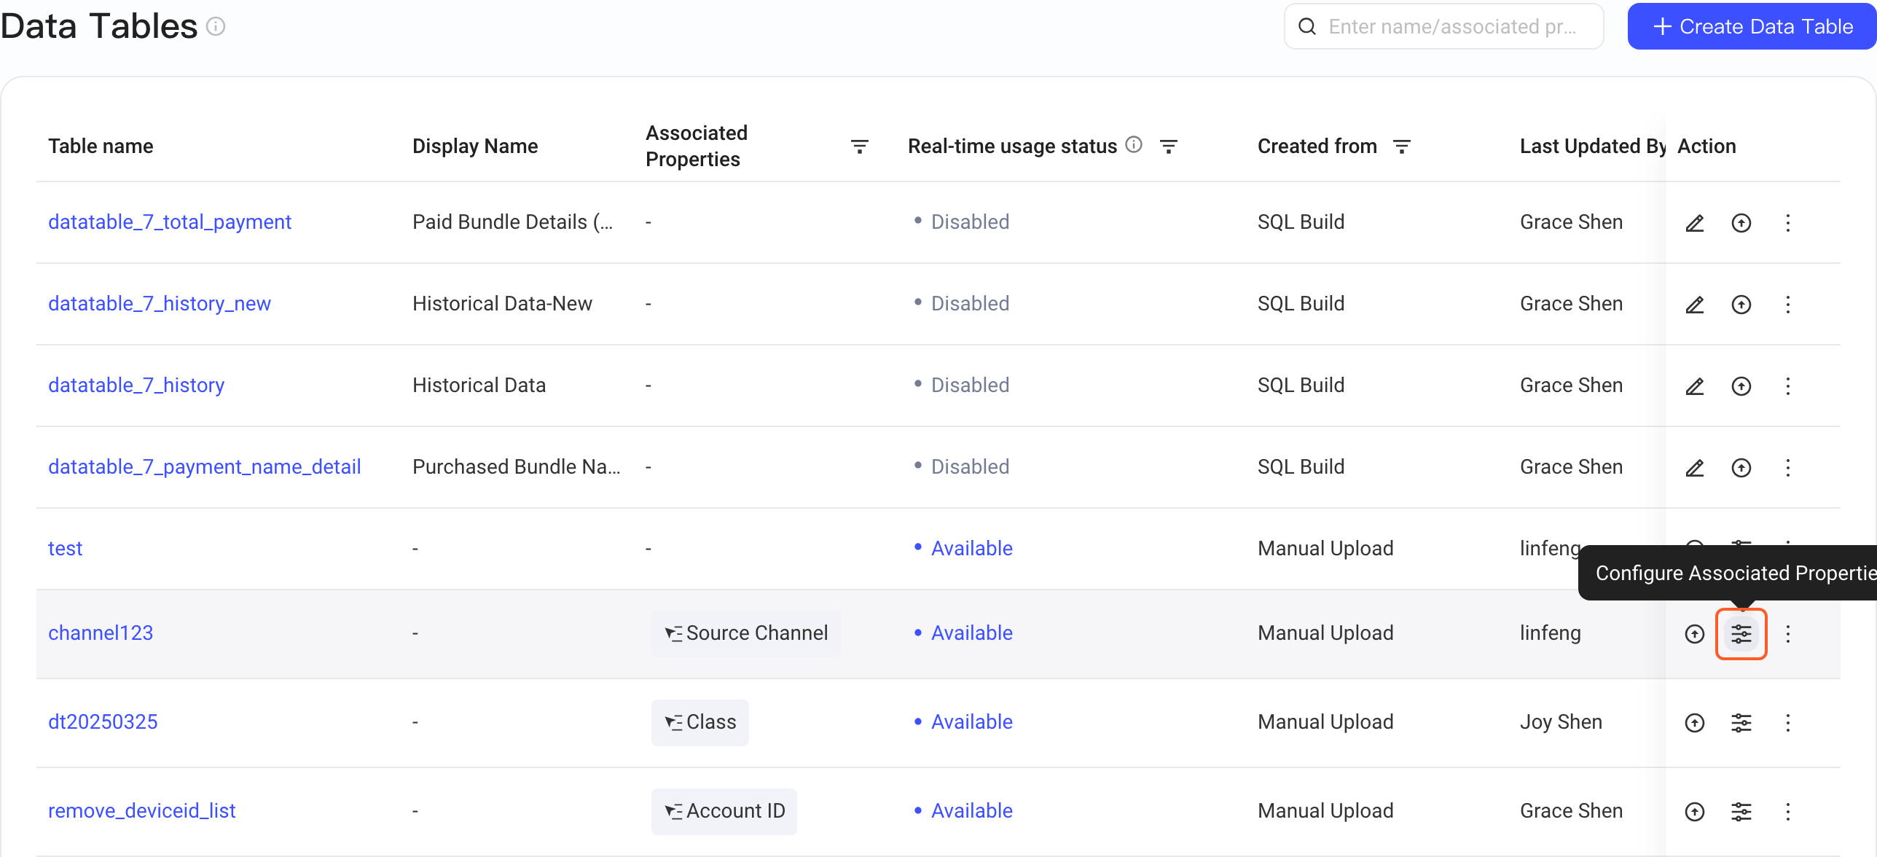This screenshot has width=1877, height=857.
Task: Upload data for channel123 row
Action: [x=1695, y=634]
